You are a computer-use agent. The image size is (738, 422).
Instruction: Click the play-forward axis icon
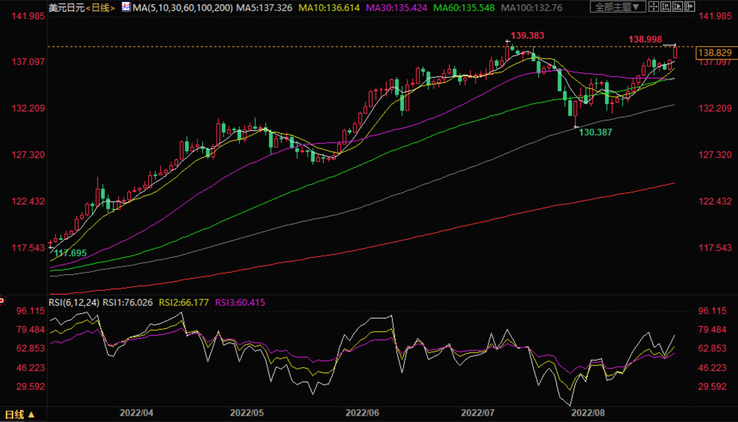click(x=677, y=6)
